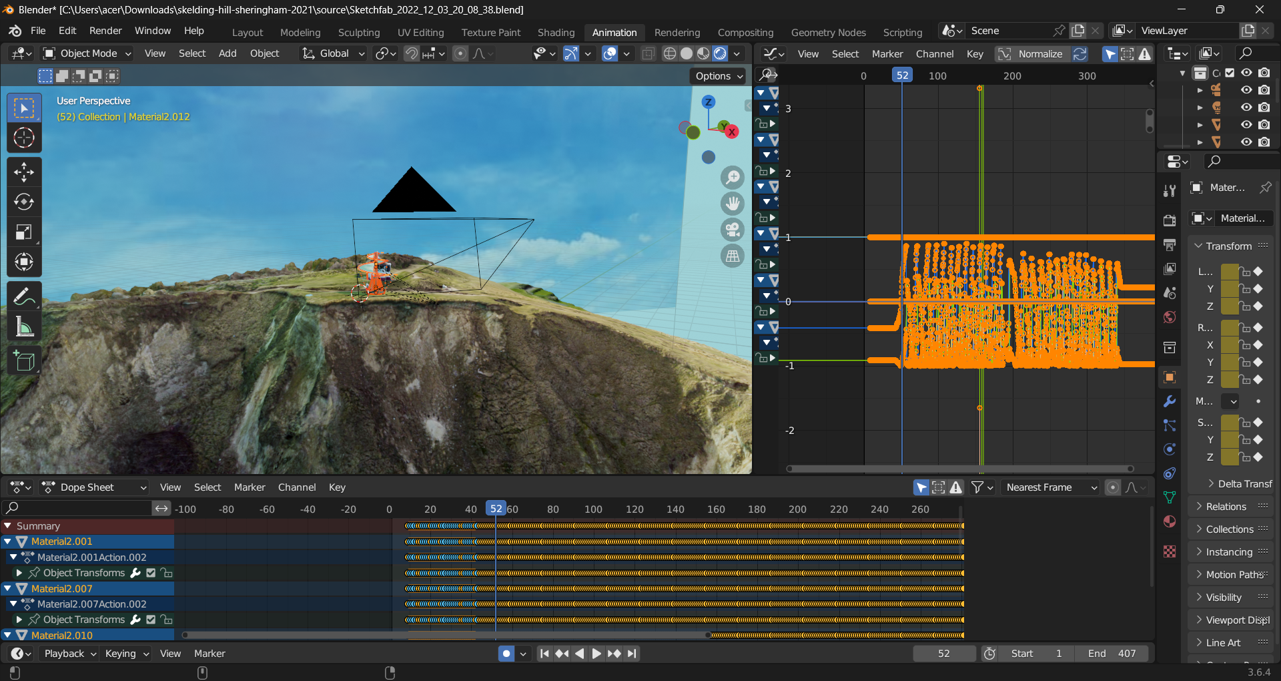The height and width of the screenshot is (681, 1281).
Task: Select the Measure tool
Action: 24,326
